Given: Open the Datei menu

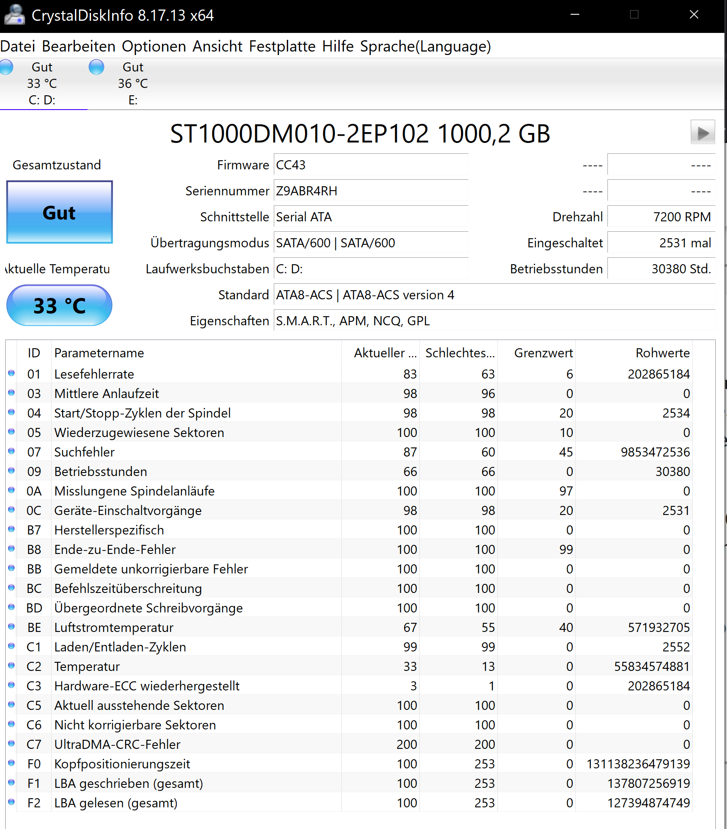Looking at the screenshot, I should [17, 46].
